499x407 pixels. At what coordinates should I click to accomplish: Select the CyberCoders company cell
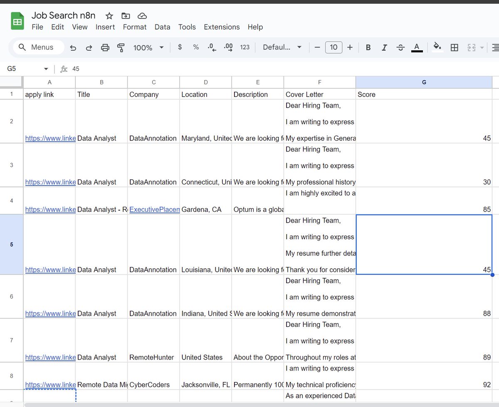(153, 376)
